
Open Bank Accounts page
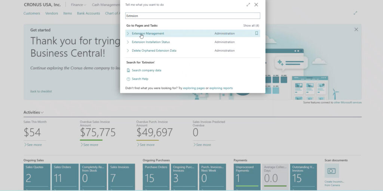click(88, 13)
